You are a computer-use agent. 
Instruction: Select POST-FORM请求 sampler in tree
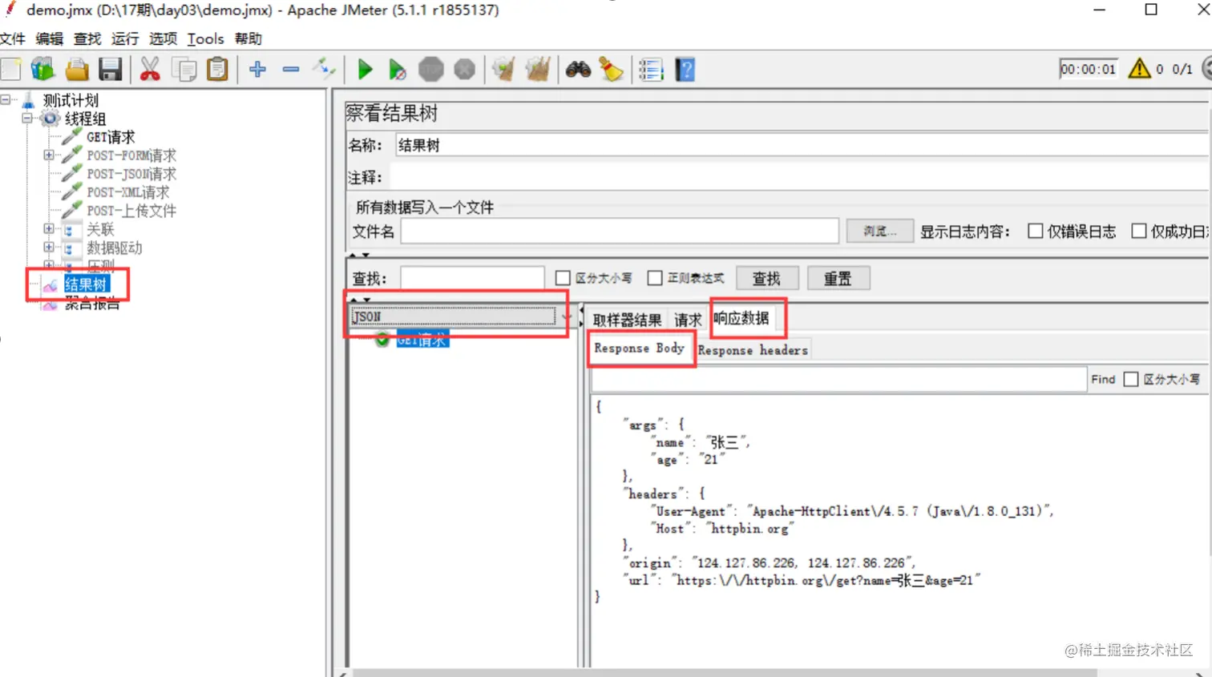point(131,155)
